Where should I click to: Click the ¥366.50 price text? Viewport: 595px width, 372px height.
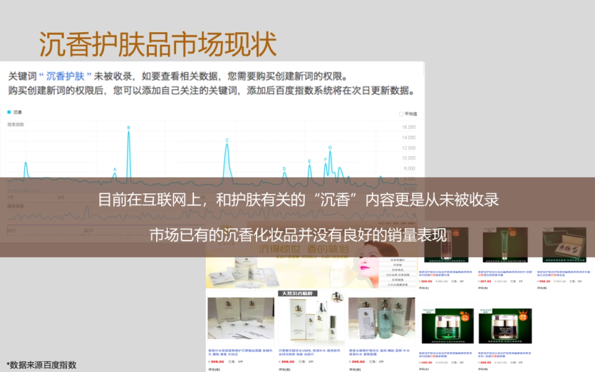click(x=425, y=282)
